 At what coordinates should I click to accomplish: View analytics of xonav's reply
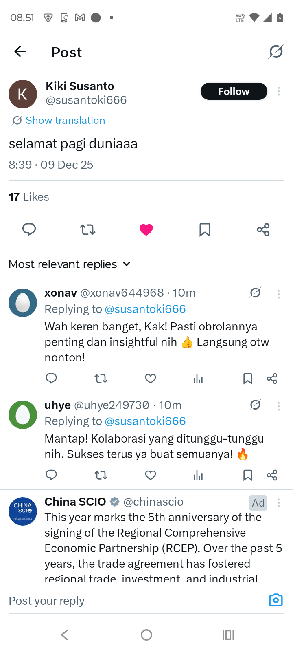coord(198,379)
